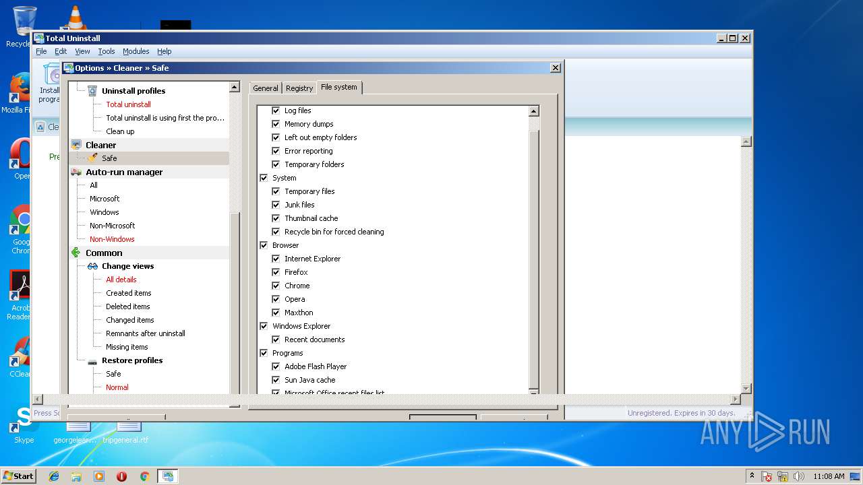Click the Restore profiles drive icon
This screenshot has height=485, width=863.
92,361
